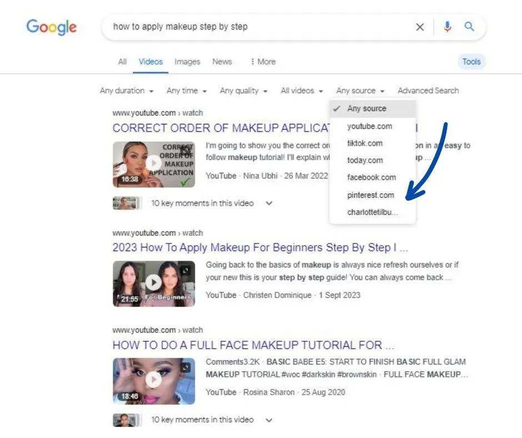The height and width of the screenshot is (438, 522).
Task: Open the All videos dropdown
Action: pos(302,91)
